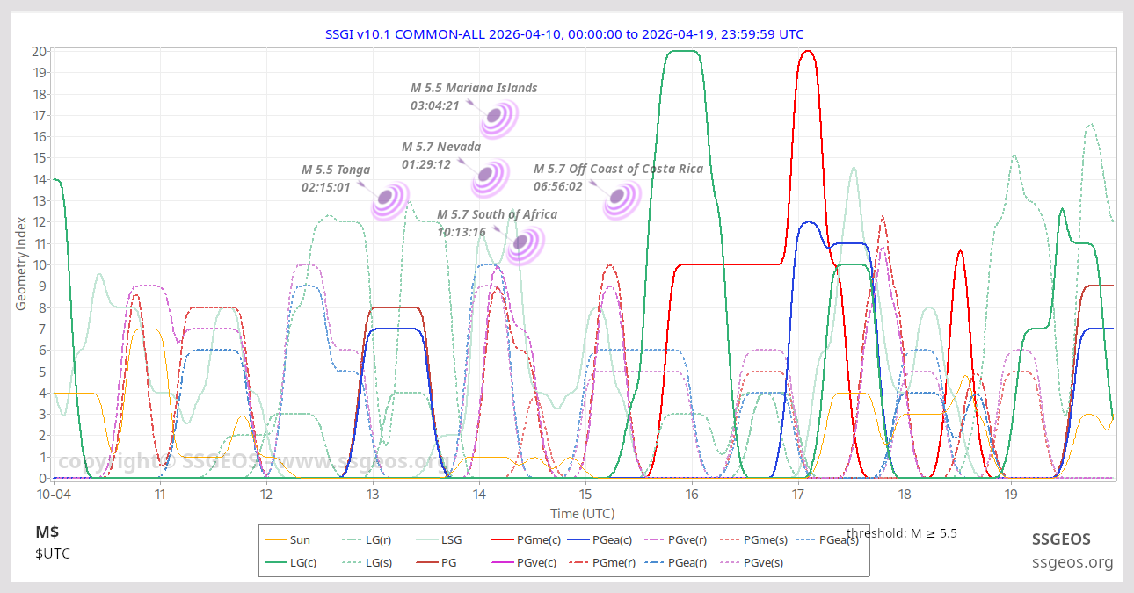Click the South of Africa earthquake marker
Viewport: 1134px width, 593px height.
[524, 244]
